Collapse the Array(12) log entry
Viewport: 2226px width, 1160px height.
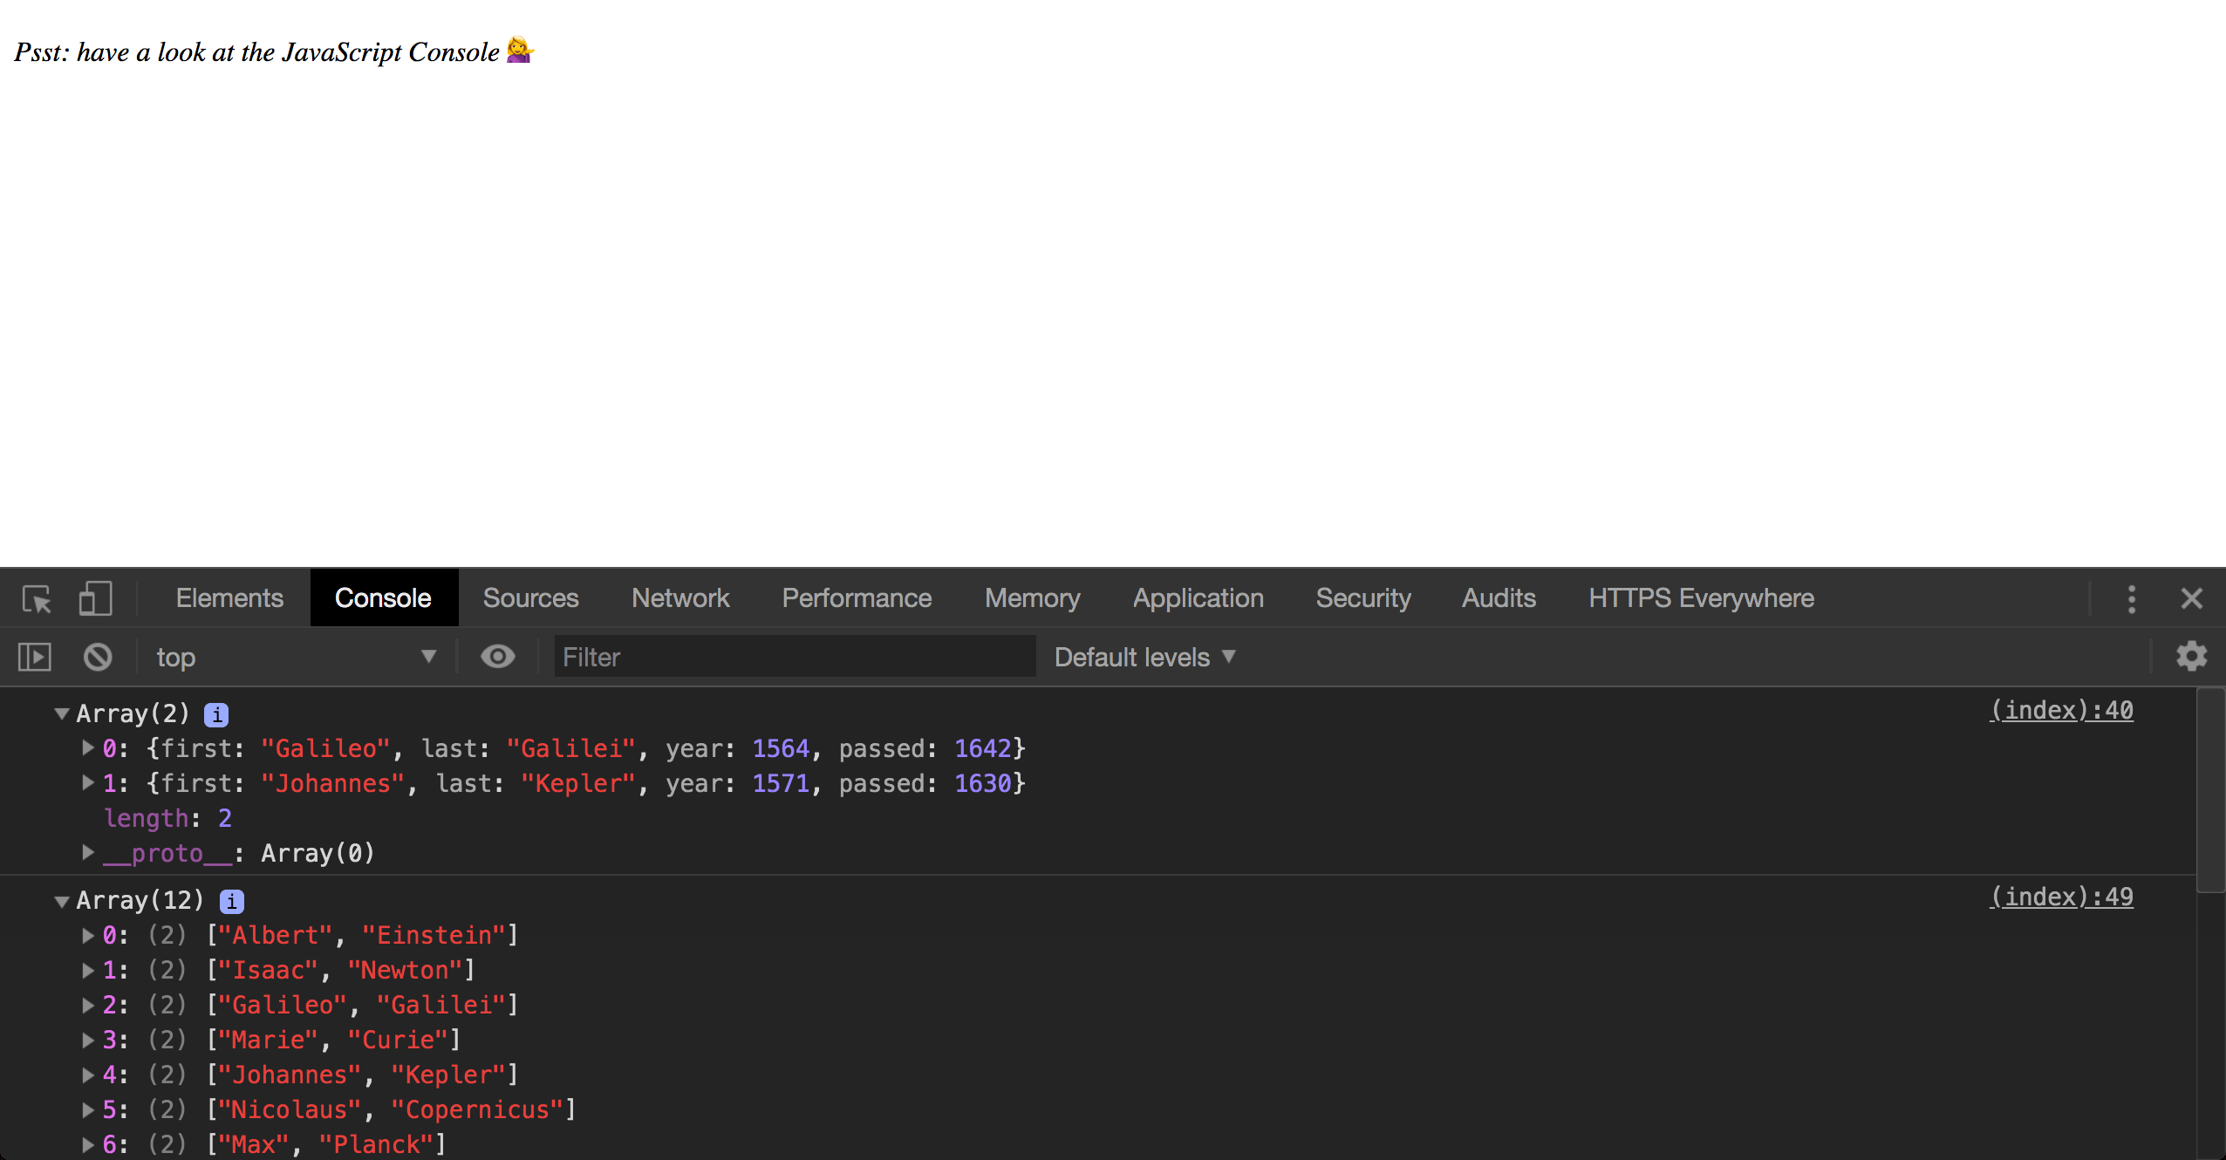62,901
